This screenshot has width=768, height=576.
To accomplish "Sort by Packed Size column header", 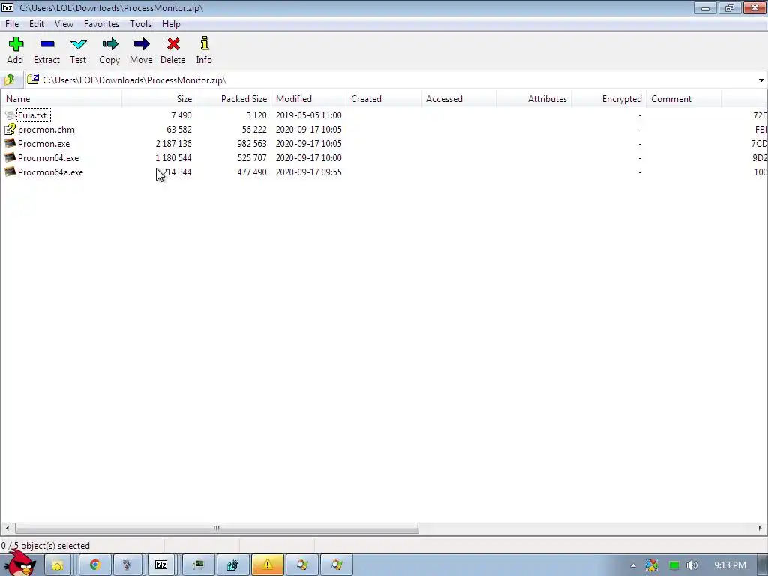I will click(x=234, y=98).
